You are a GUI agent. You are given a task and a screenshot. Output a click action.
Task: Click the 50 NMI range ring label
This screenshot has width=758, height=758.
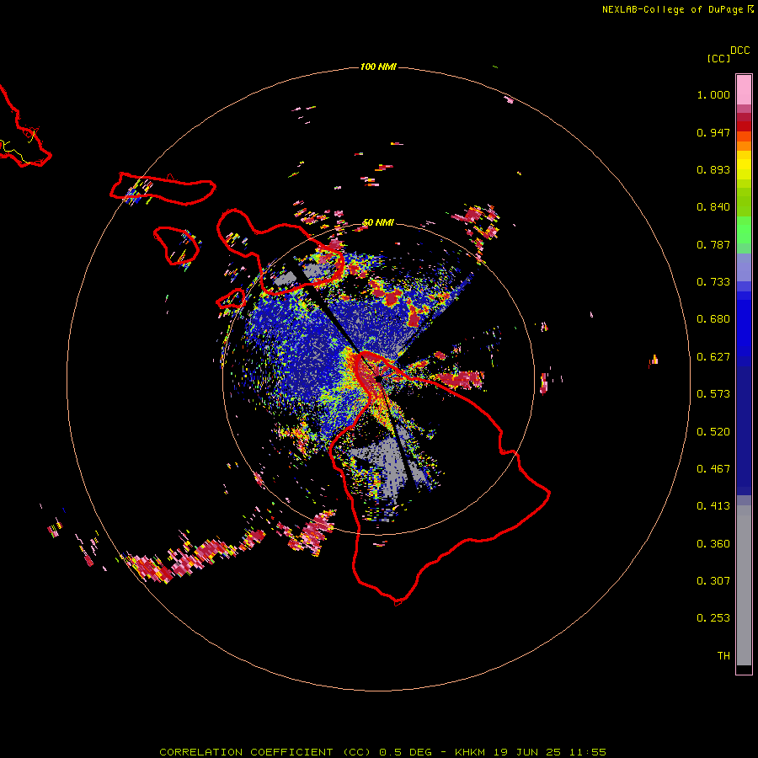click(378, 223)
